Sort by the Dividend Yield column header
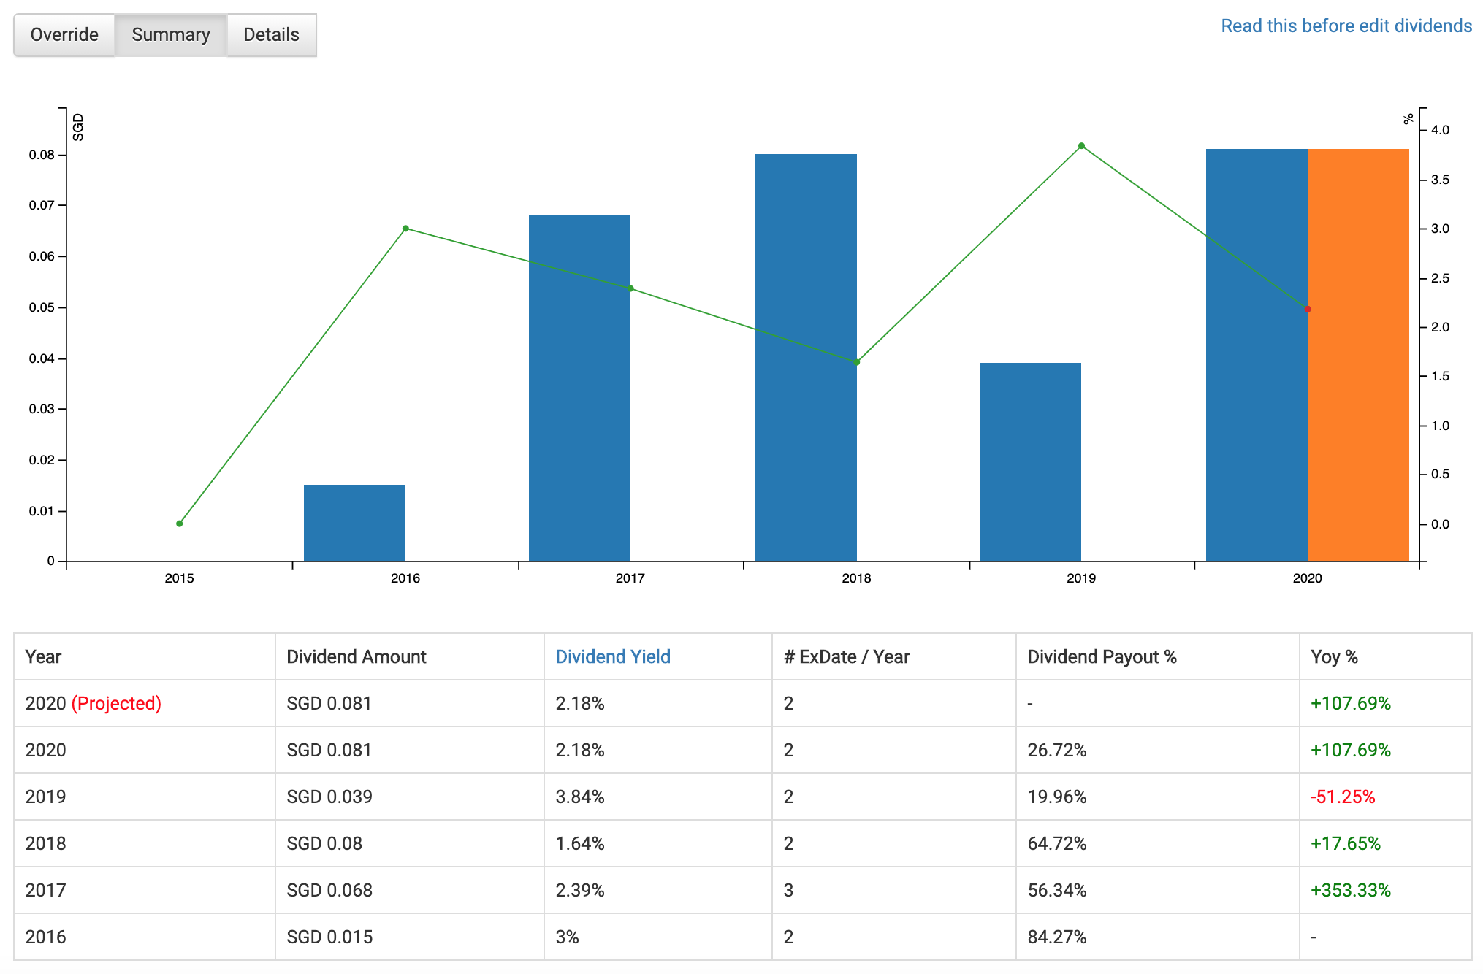 click(x=612, y=656)
